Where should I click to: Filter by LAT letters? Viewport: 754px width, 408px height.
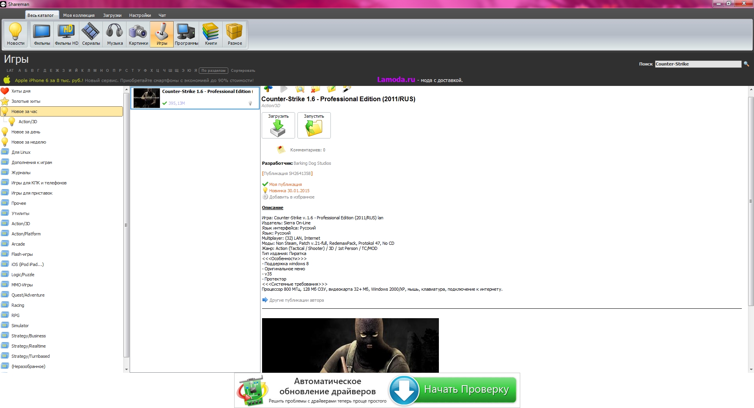point(10,71)
